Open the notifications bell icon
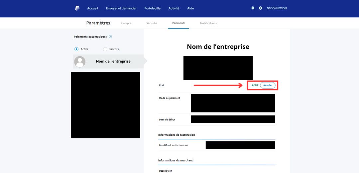 253,8
